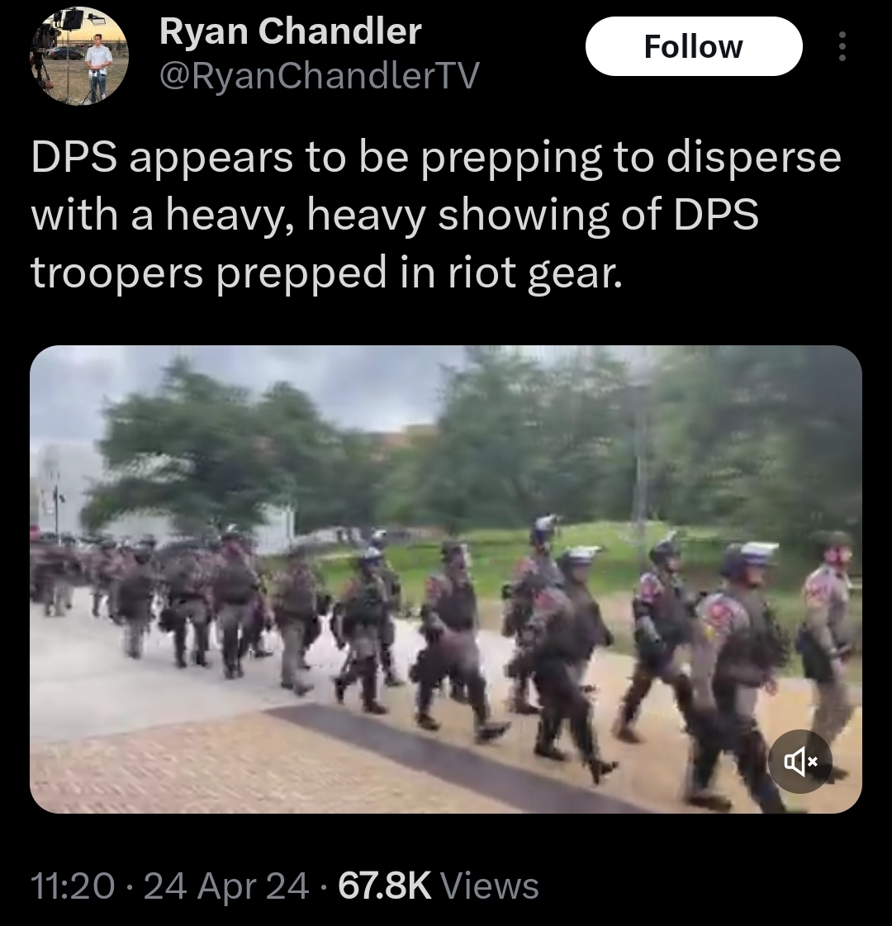892x926 pixels.
Task: Unmute the video with the speaker icon
Action: [800, 762]
